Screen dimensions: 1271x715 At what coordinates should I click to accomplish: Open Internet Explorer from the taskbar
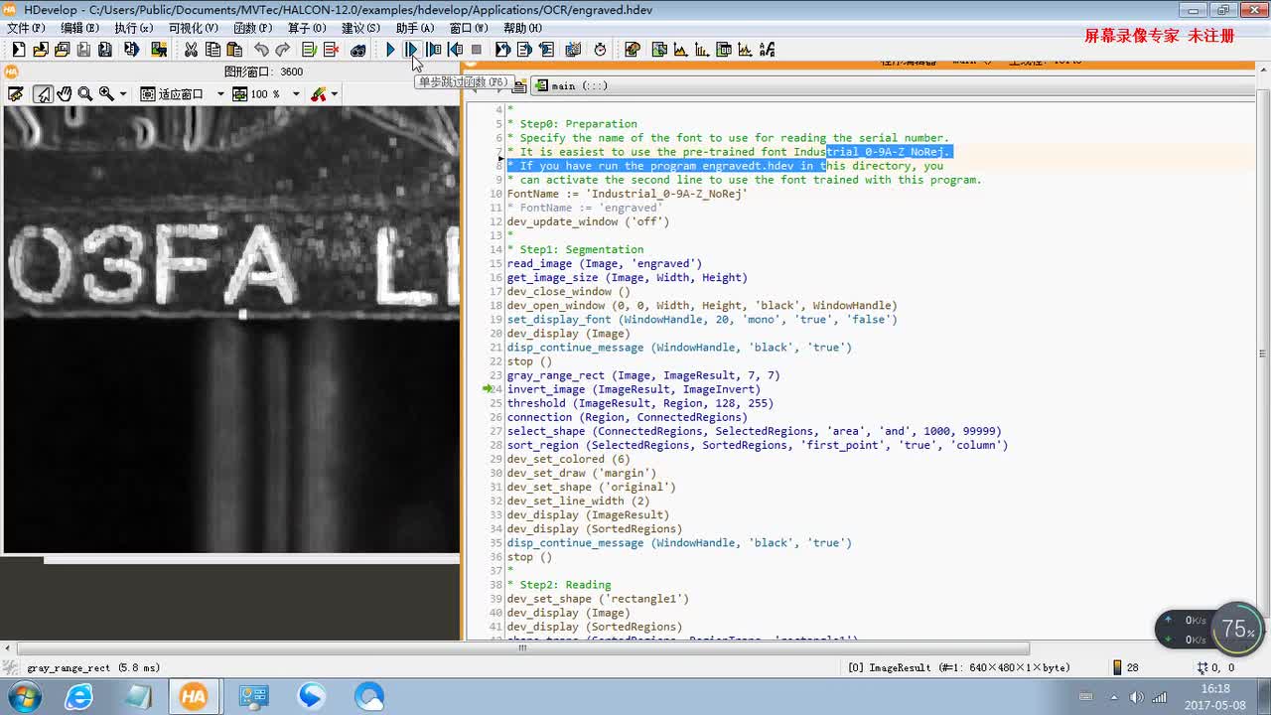pyautogui.click(x=78, y=697)
